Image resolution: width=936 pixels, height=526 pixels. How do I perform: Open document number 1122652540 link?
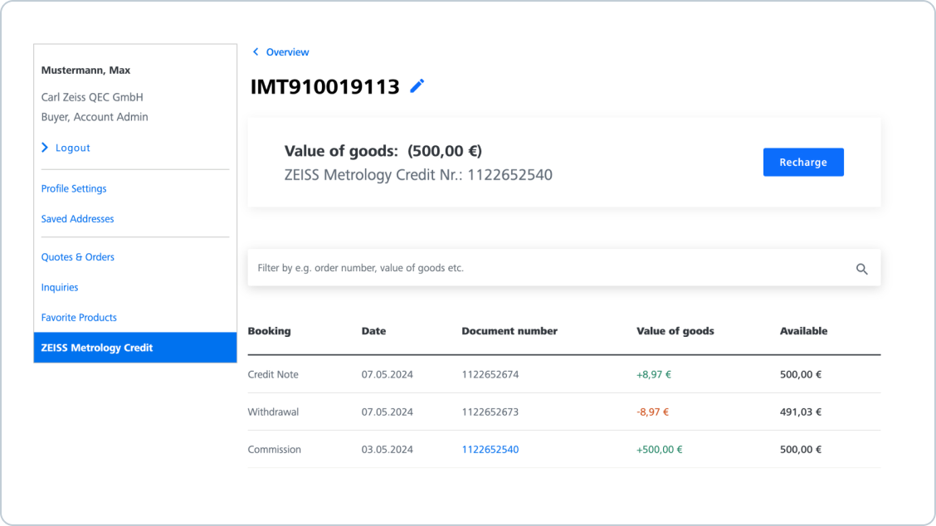(490, 450)
